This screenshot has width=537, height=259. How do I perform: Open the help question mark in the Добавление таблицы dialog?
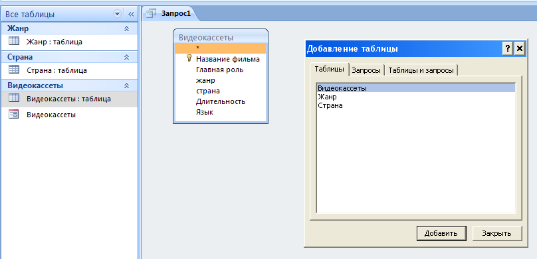[x=508, y=49]
